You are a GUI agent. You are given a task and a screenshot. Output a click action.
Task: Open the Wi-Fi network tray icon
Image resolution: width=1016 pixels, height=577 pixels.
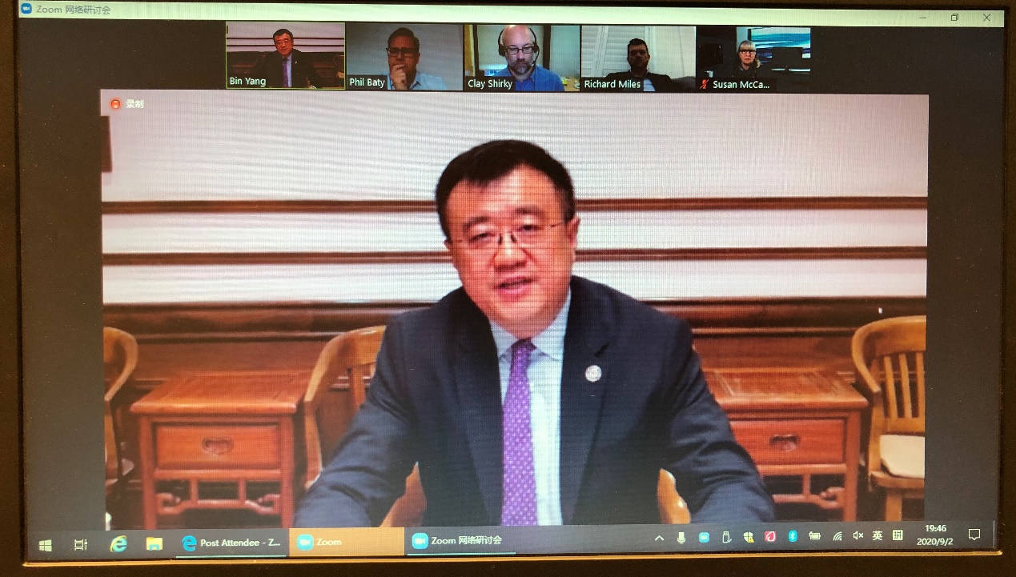pos(837,536)
